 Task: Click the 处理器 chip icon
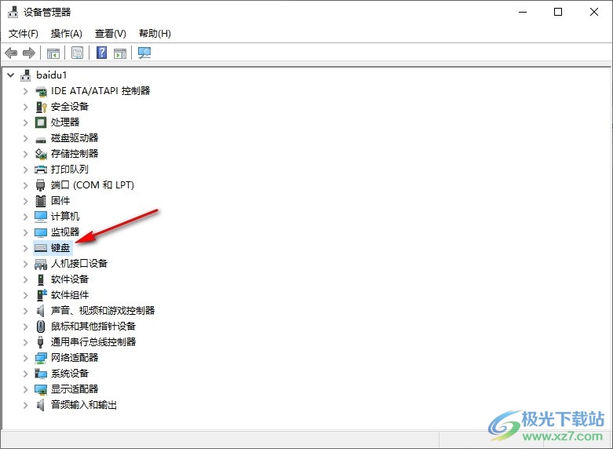click(41, 122)
